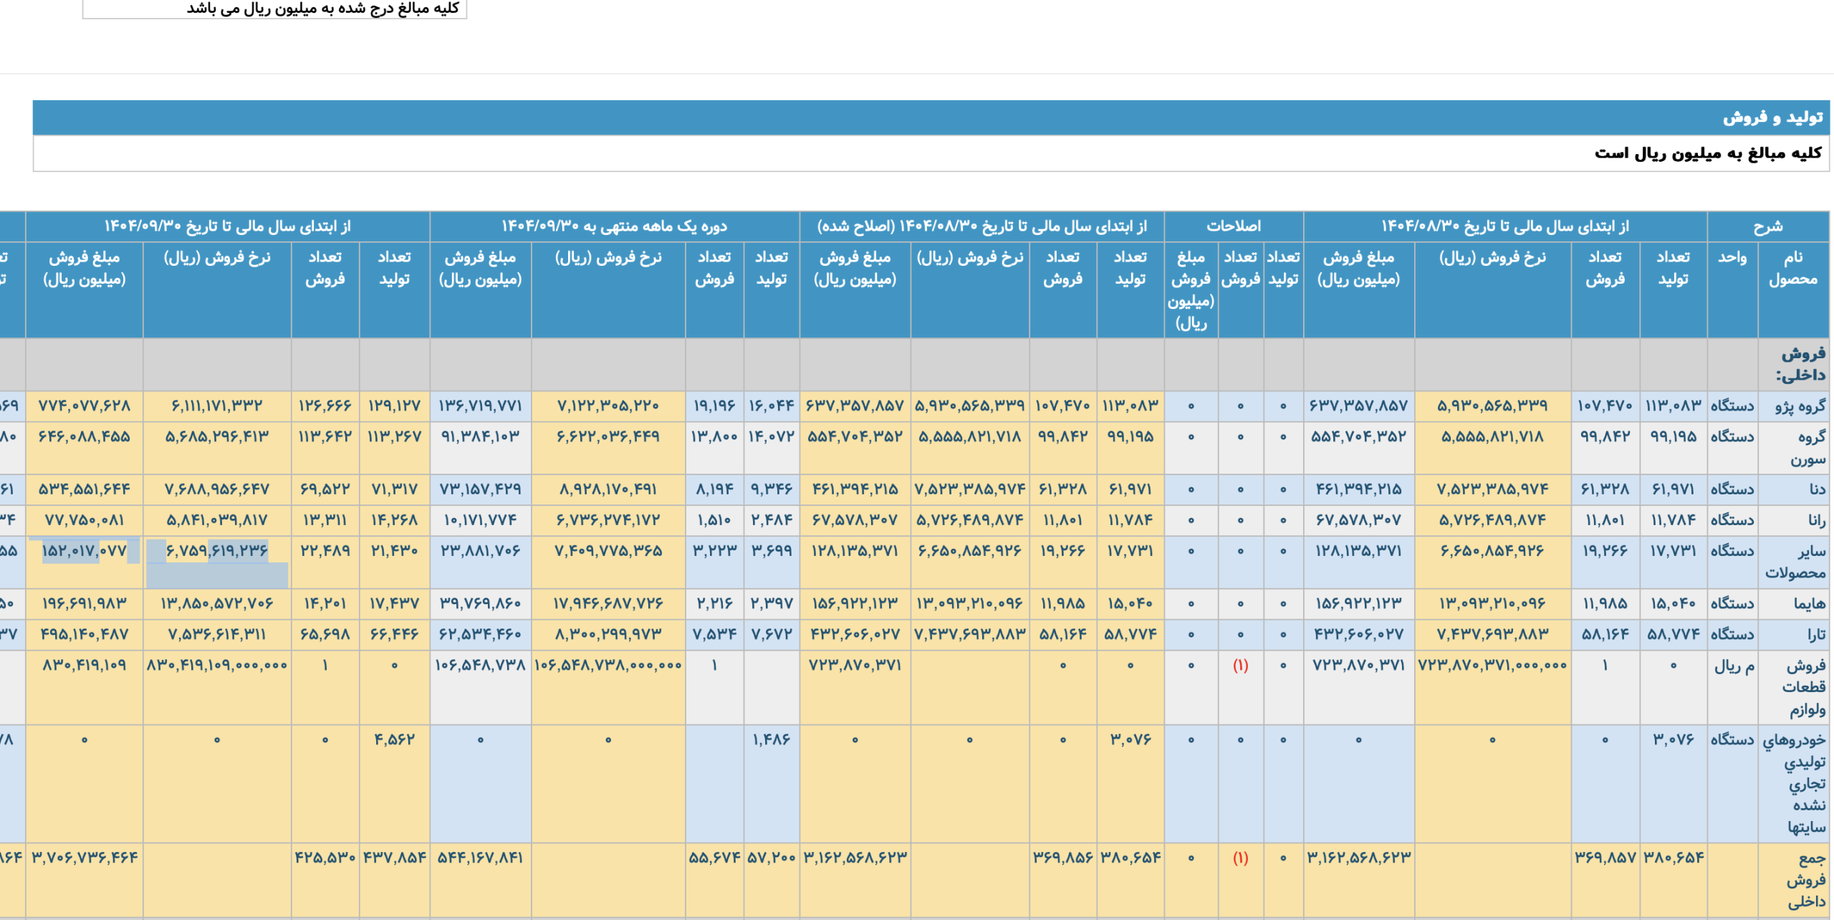Viewport: 1834px width, 920px height.
Task: Click the highlighted ۶,۷۵۹,۶۱۹,۲۳۶ sales rate cell
Action: pos(216,551)
